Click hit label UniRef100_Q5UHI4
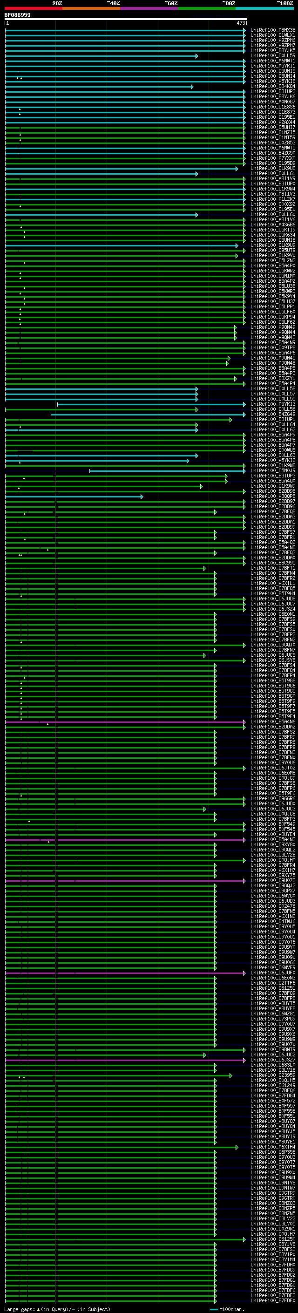The image size is (298, 1313). click(x=273, y=76)
